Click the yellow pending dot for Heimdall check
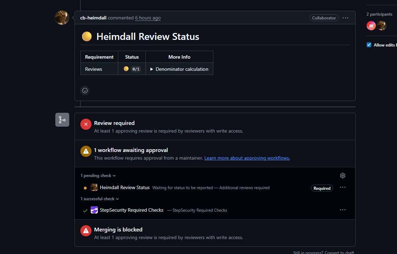The image size is (397, 254). [85, 188]
